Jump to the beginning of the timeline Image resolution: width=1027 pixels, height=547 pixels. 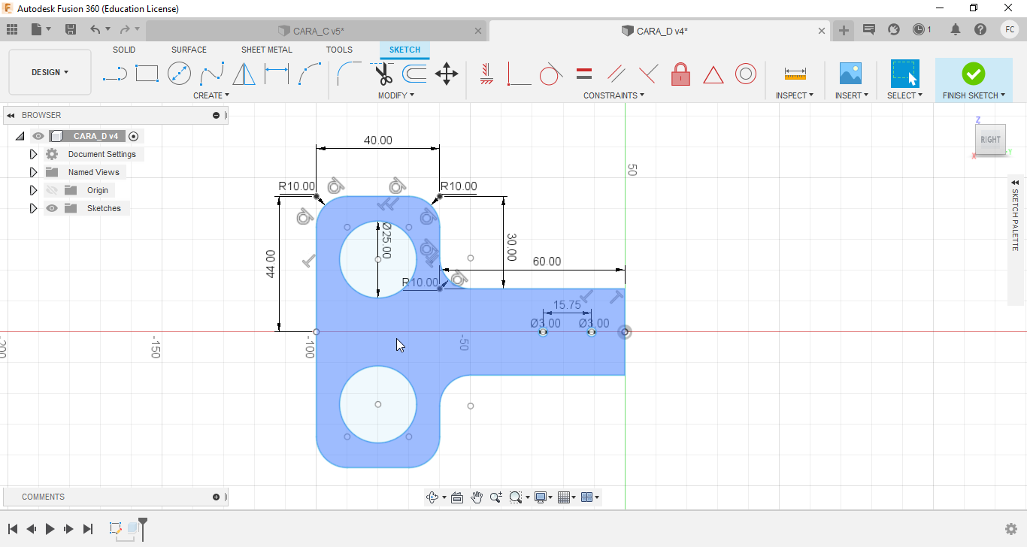click(13, 529)
